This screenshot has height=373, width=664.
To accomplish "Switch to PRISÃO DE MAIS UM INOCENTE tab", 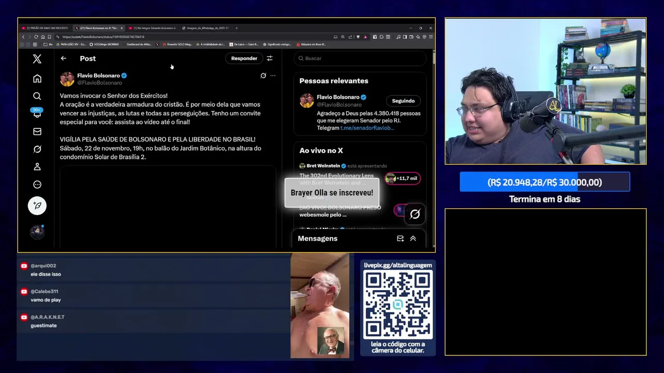I will point(45,28).
